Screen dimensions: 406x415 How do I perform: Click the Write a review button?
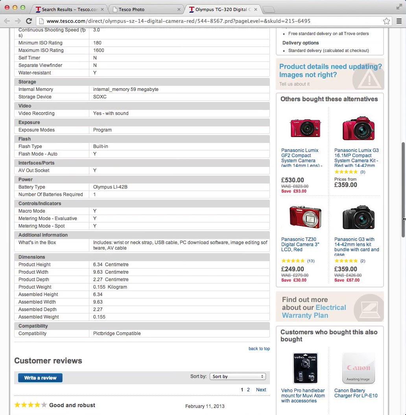coord(40,378)
